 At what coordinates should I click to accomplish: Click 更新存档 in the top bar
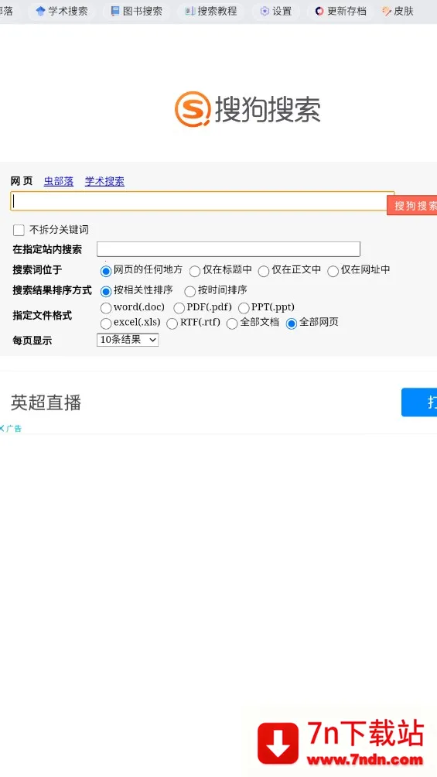pos(341,11)
